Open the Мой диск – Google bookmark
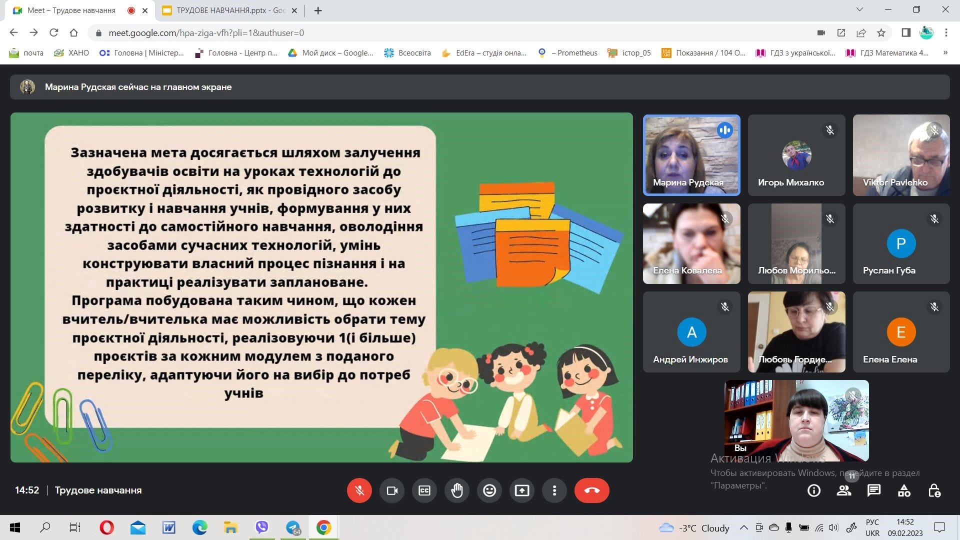Screen dimensions: 960x540 (330, 53)
